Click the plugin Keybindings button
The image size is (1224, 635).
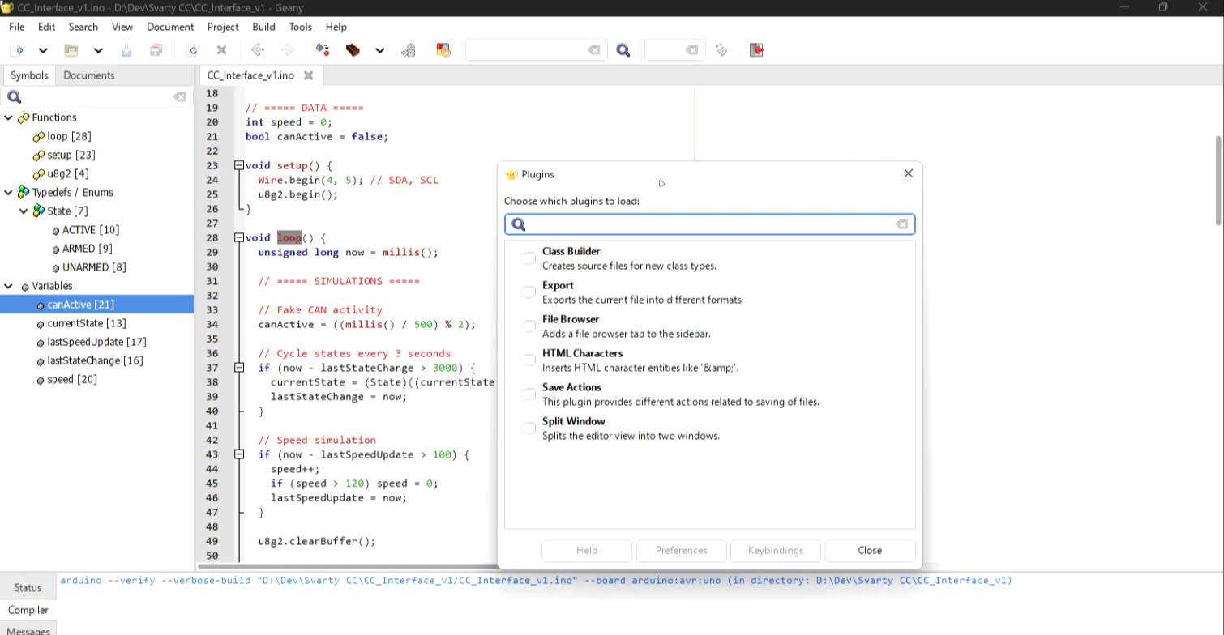pyautogui.click(x=776, y=551)
